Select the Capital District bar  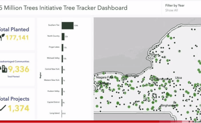[62, 102]
